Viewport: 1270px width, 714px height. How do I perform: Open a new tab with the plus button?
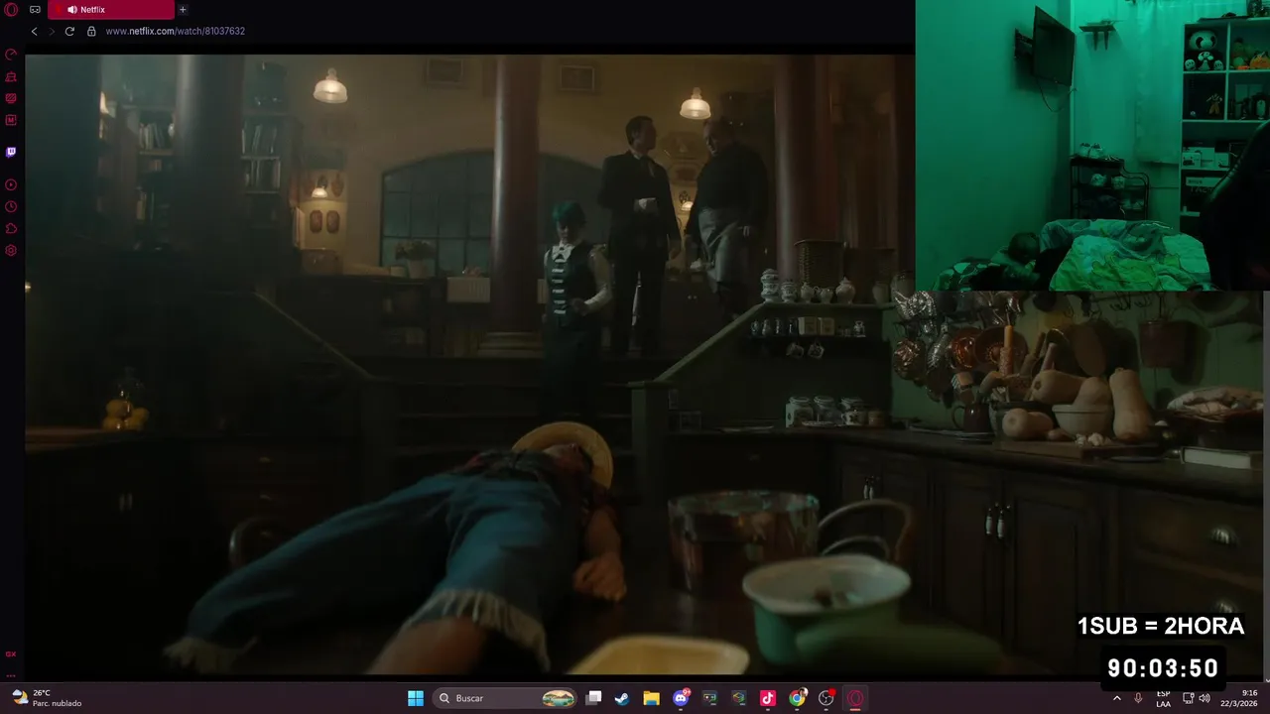pos(183,10)
